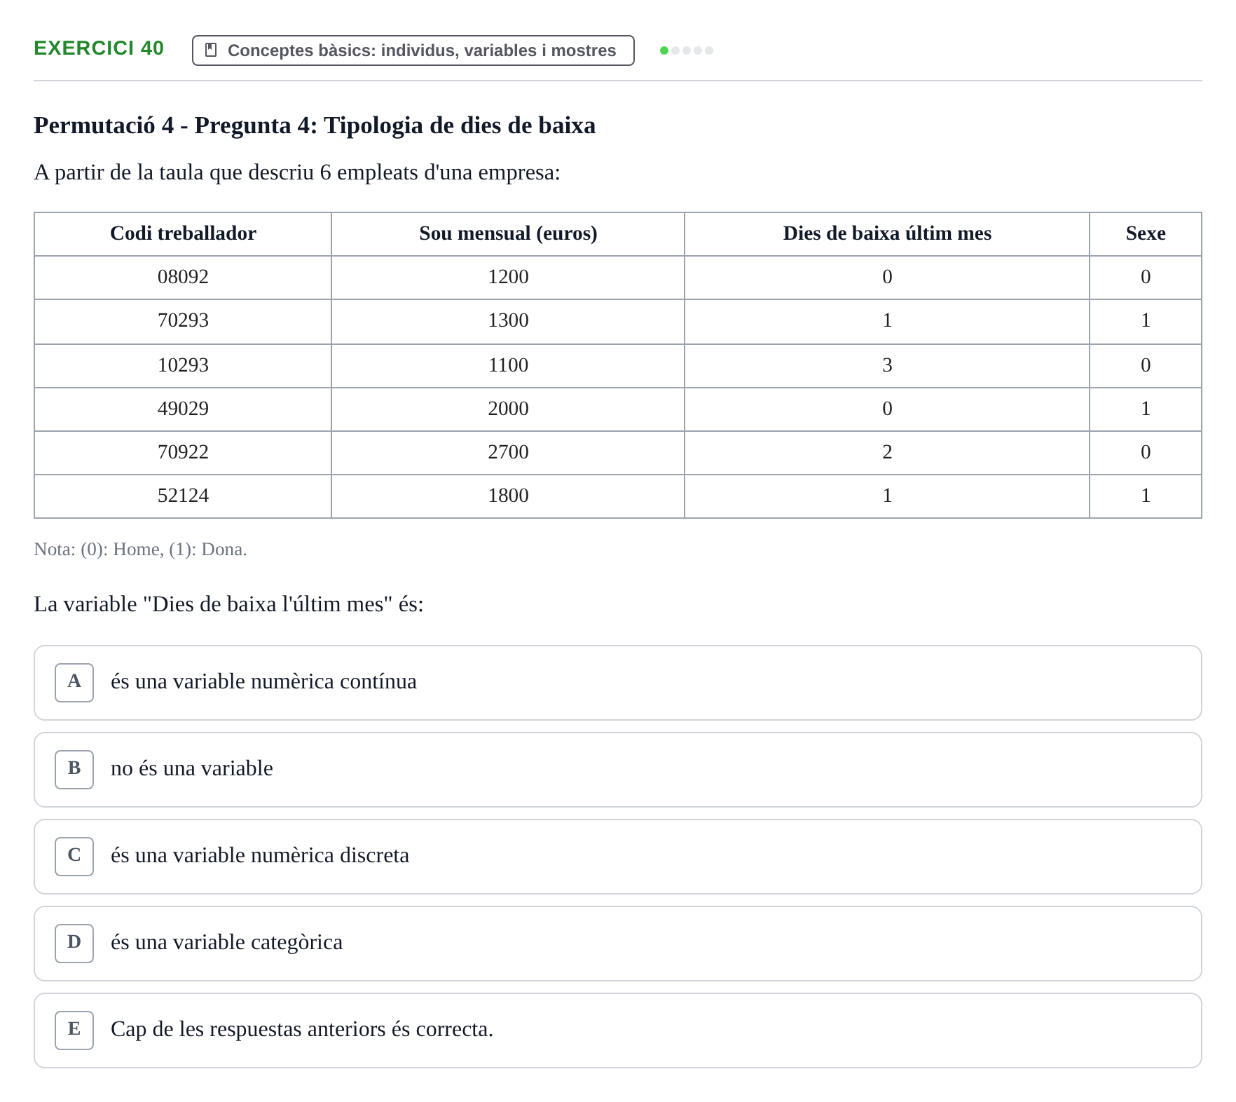Click worker code 10293 cell
This screenshot has width=1236, height=1102.
pos(183,366)
